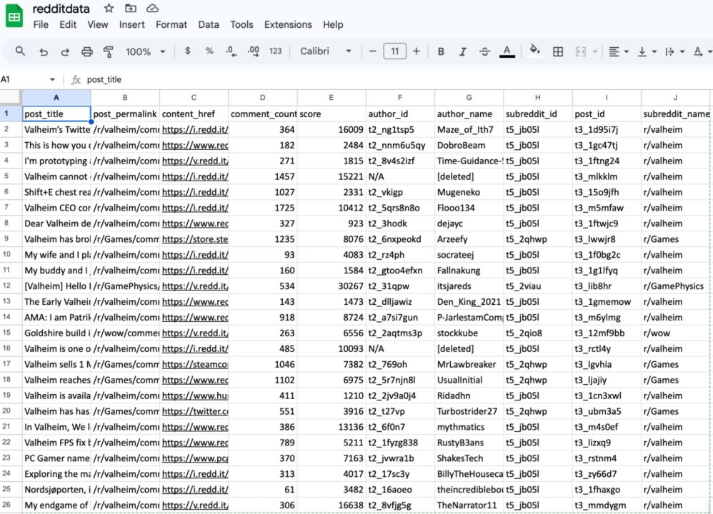Click the Name box showing A1
This screenshot has height=514, width=713.
pyautogui.click(x=23, y=79)
